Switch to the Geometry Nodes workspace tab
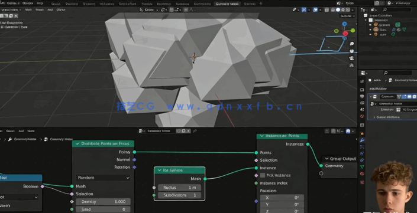The height and width of the screenshot is (213, 417). click(227, 4)
